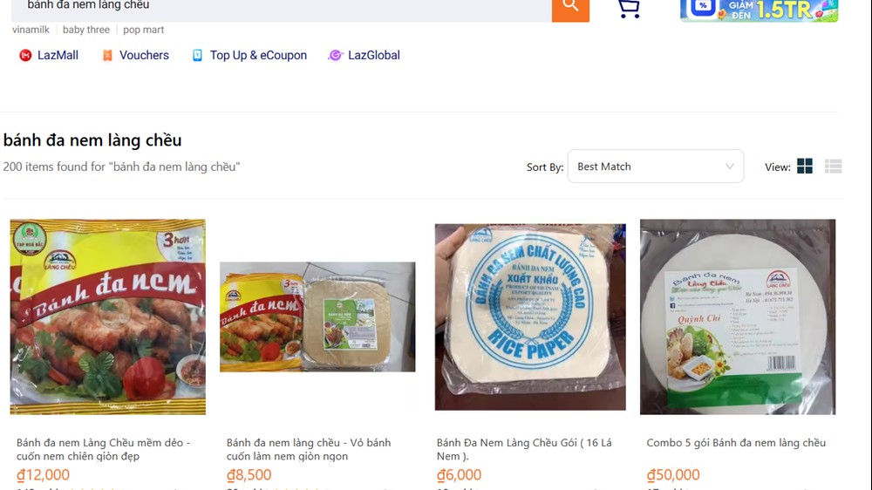Switch to grid view
This screenshot has height=490, width=872.
click(805, 167)
